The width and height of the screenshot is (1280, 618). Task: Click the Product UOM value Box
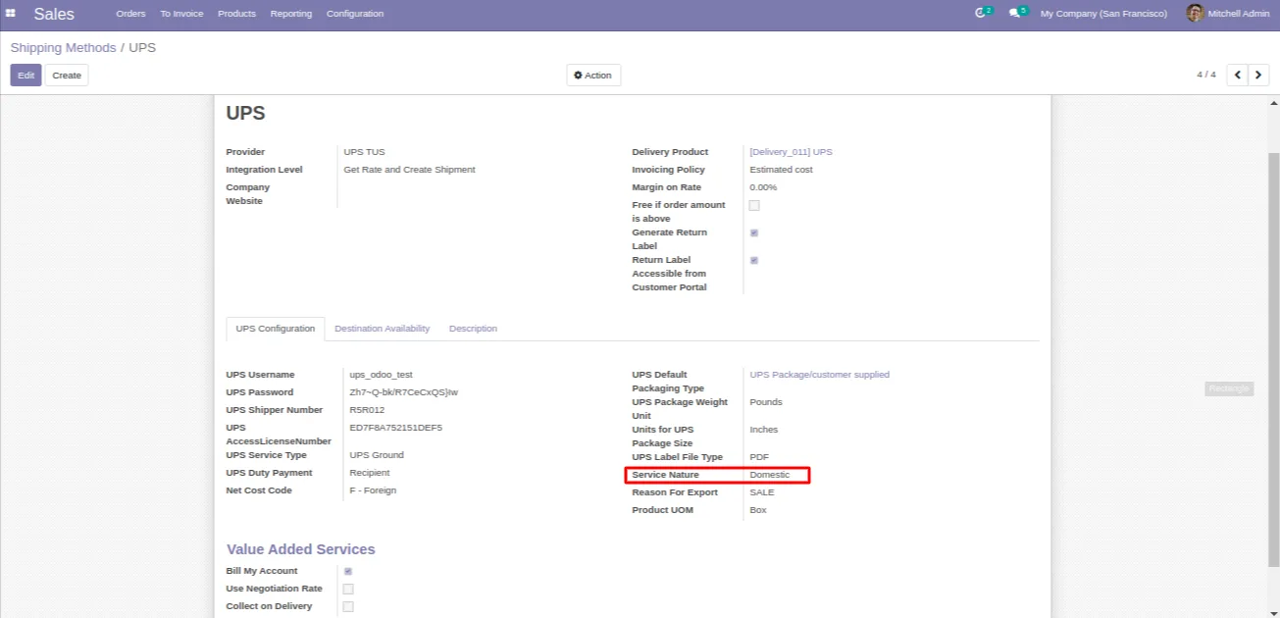point(758,510)
